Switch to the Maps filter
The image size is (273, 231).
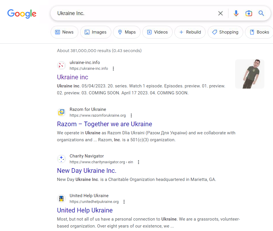(x=127, y=32)
